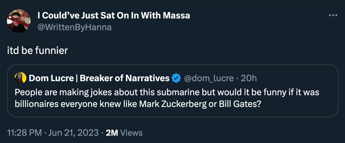Viewport: 345px width, 143px height.
Task: Click the "11:28 PM" post time
Action: pos(25,133)
